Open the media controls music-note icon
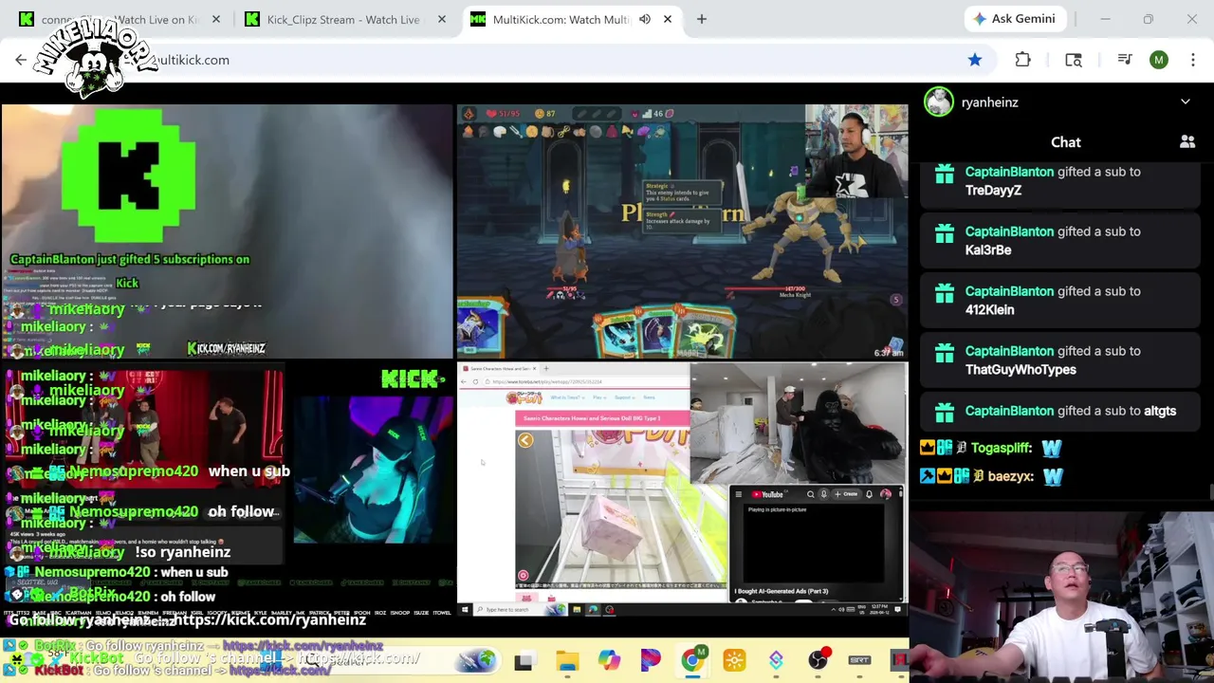Screen dimensions: 1214x683 click(1125, 60)
